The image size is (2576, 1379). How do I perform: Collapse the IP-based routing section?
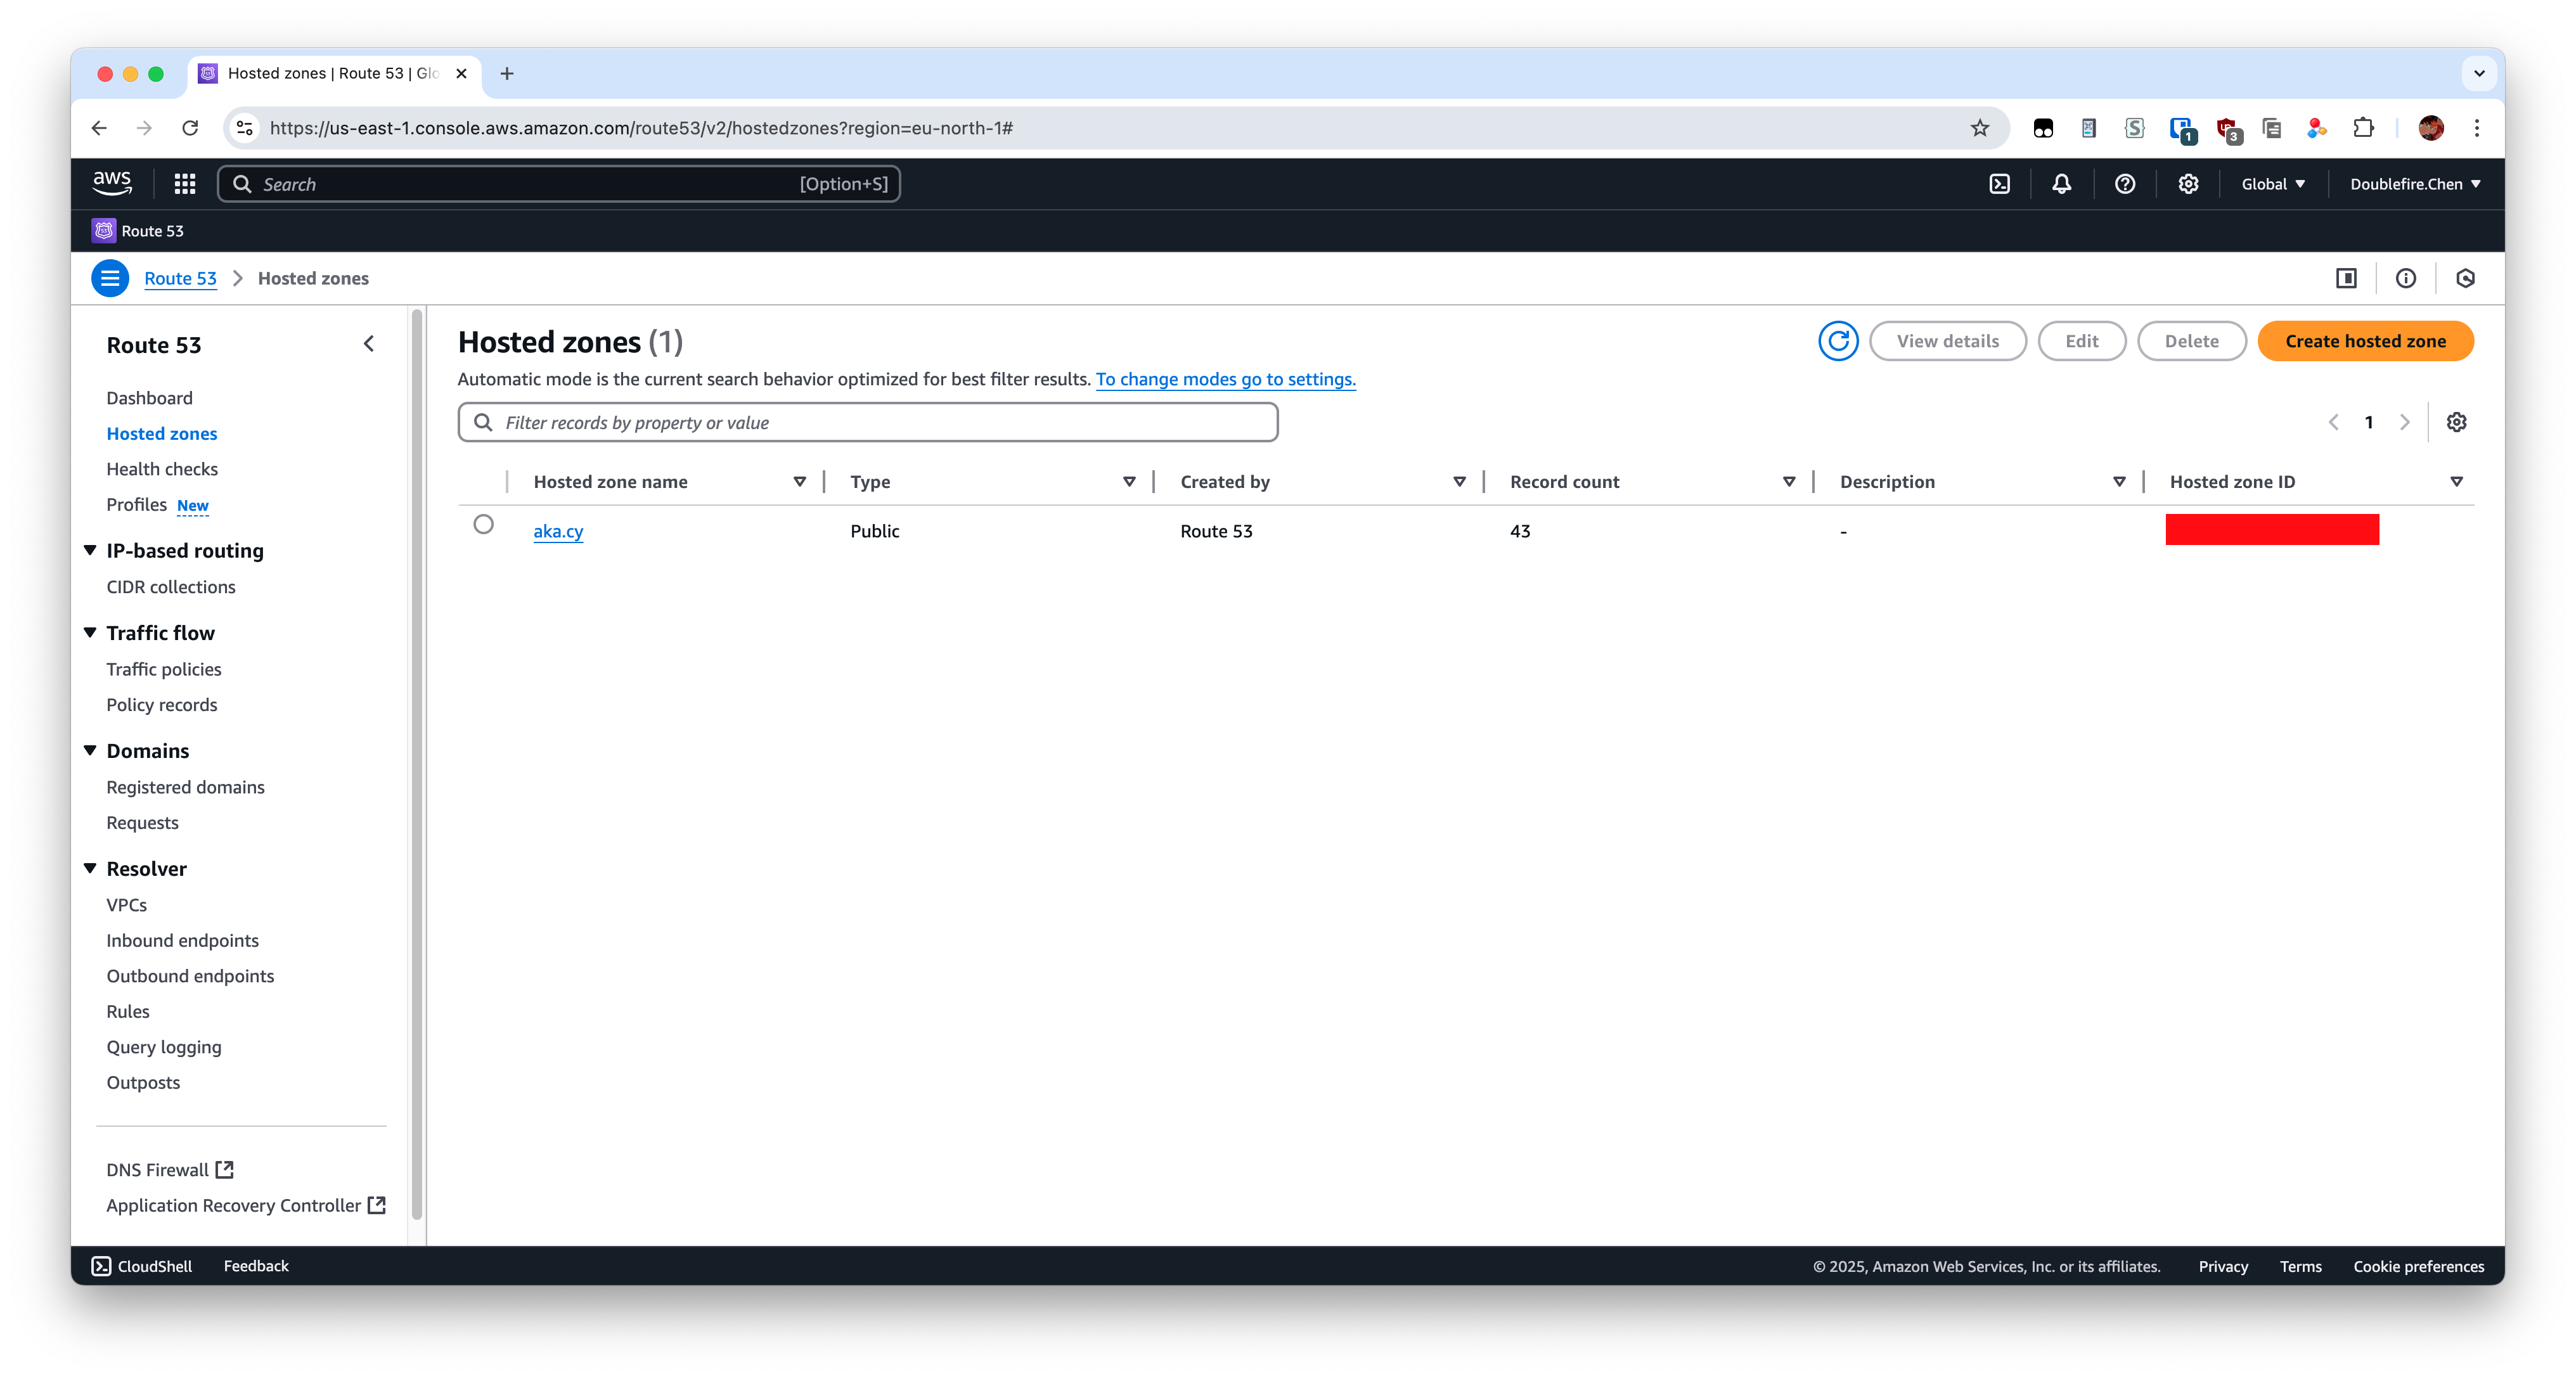pos(90,550)
